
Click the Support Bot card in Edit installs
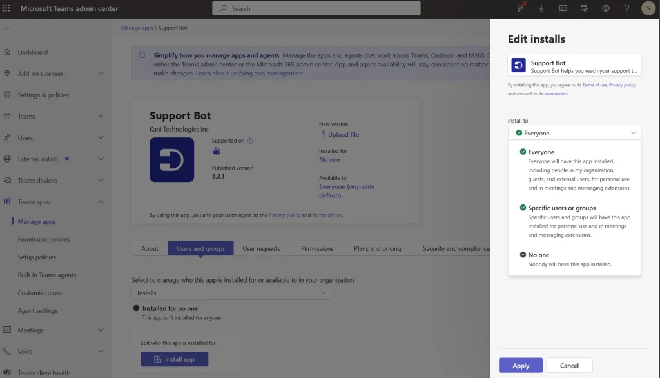point(574,65)
